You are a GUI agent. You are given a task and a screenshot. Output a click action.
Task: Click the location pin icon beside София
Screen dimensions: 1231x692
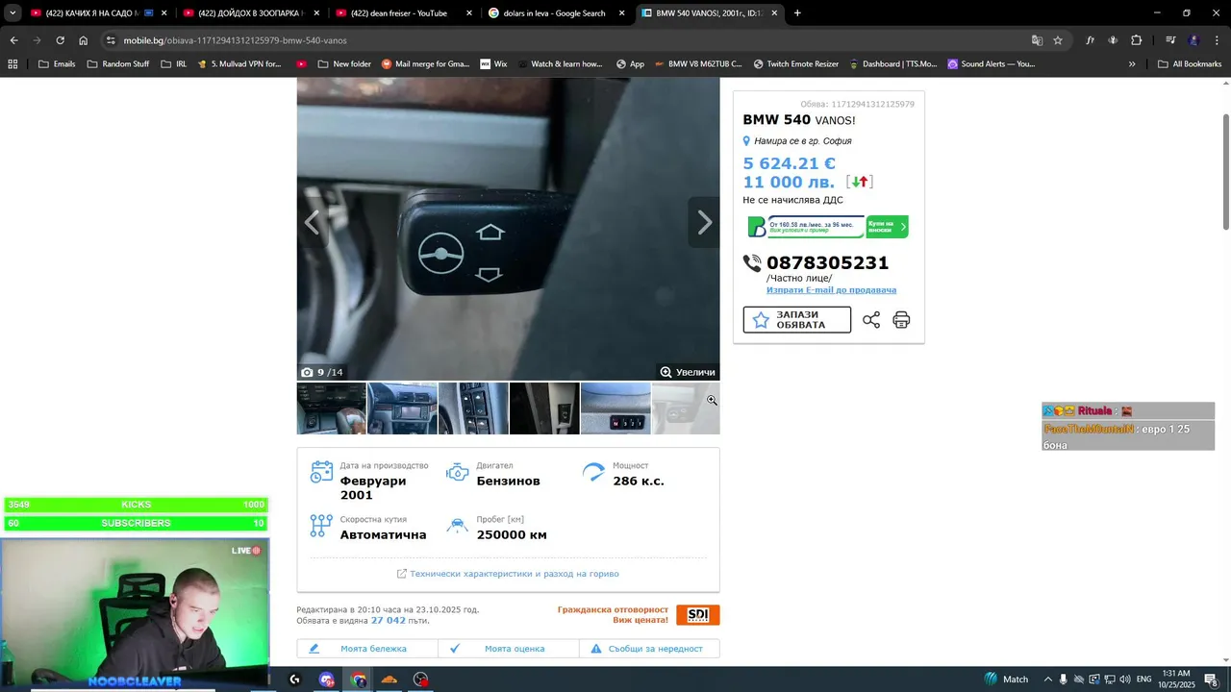(x=746, y=141)
